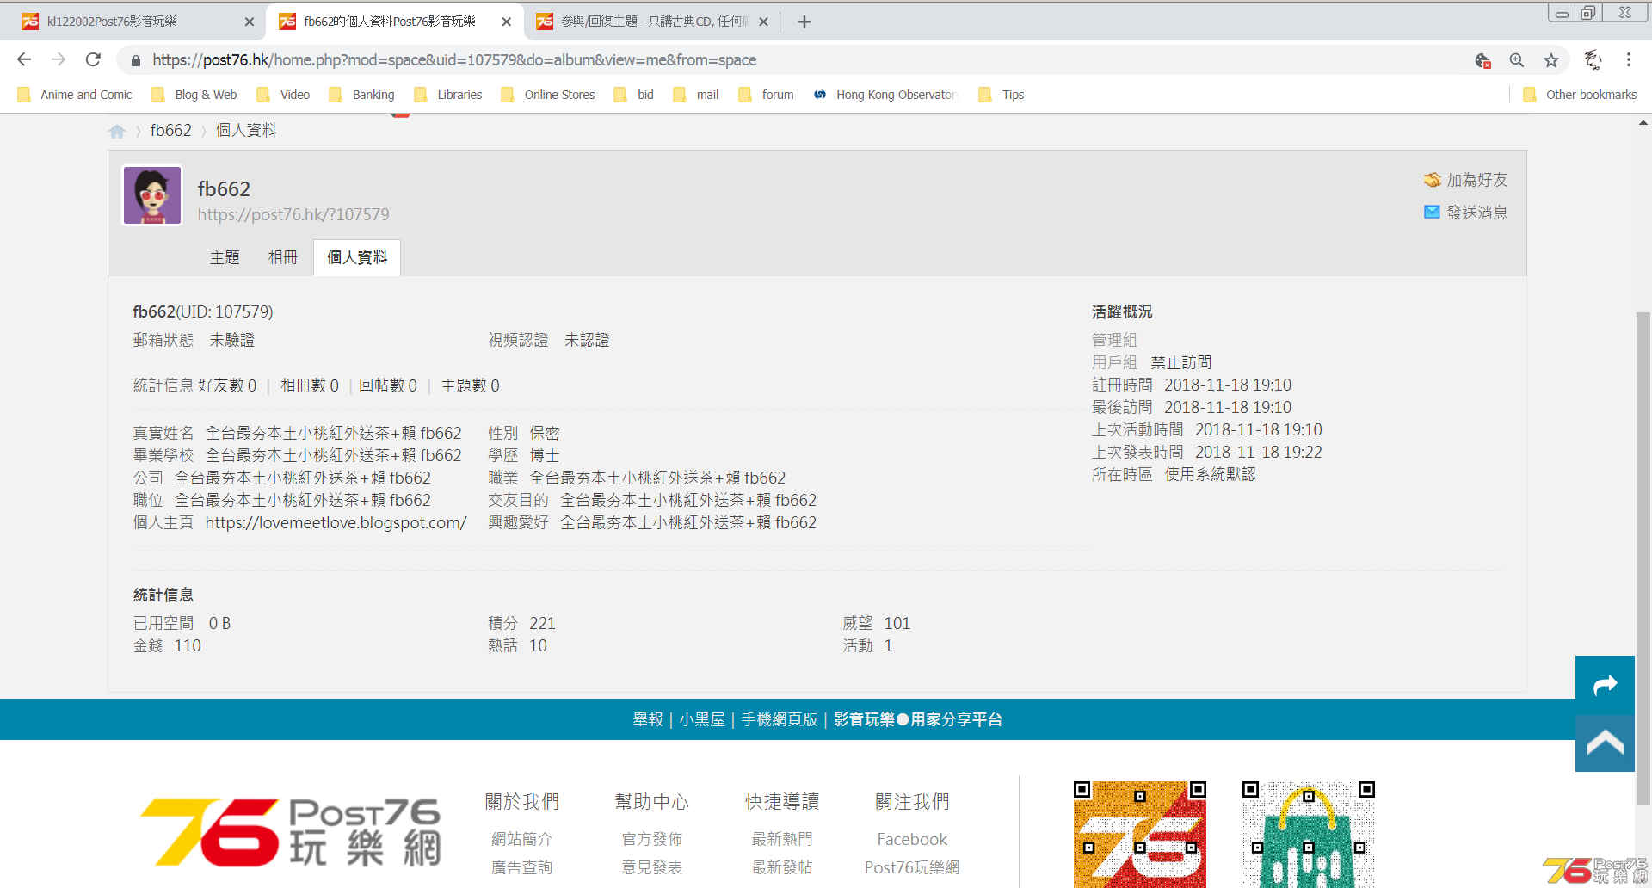Click 影音玩樂●用家分享平台 footer link
The width and height of the screenshot is (1652, 888).
tap(918, 719)
